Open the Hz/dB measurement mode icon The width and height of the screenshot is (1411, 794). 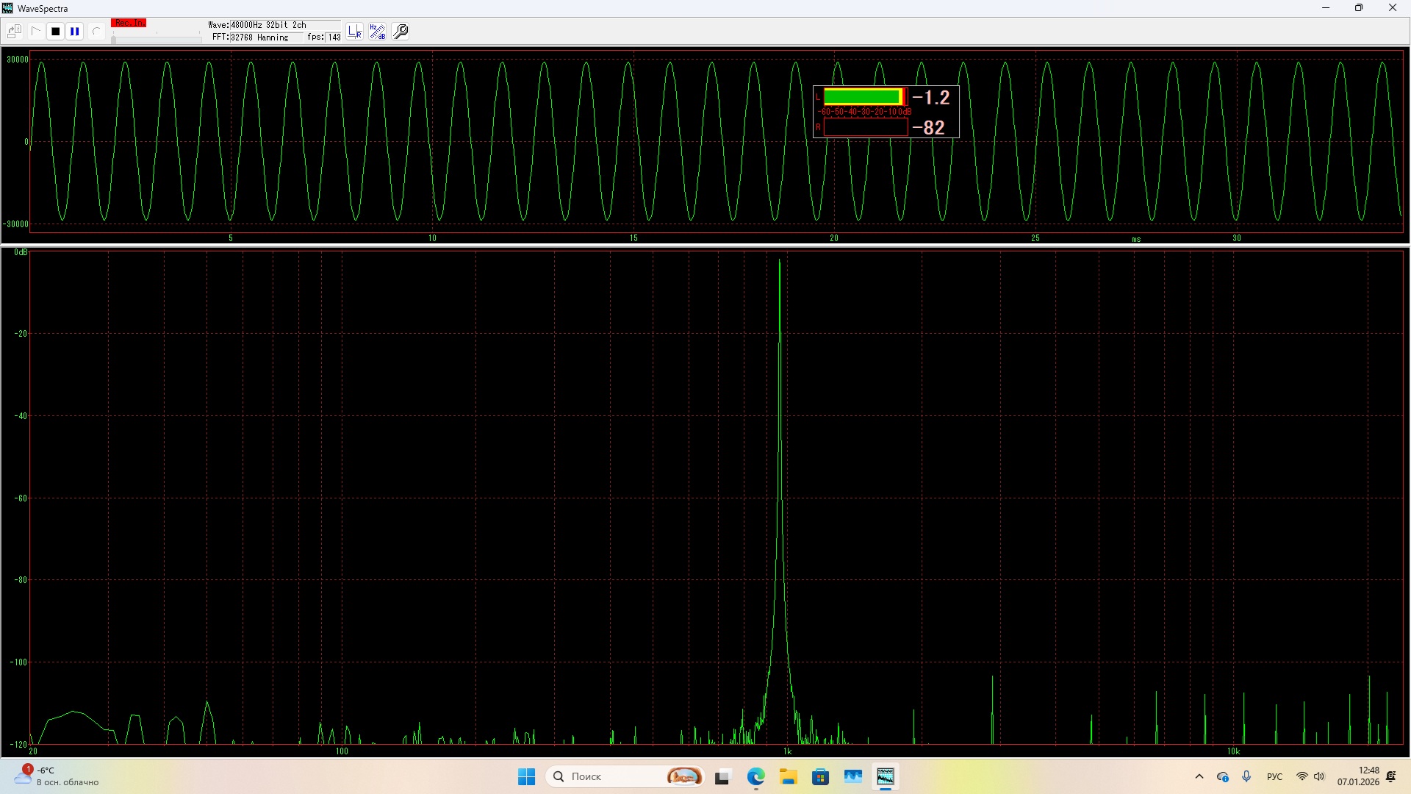(377, 32)
